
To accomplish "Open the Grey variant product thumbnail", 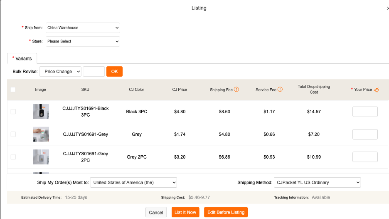I will click(x=41, y=134).
